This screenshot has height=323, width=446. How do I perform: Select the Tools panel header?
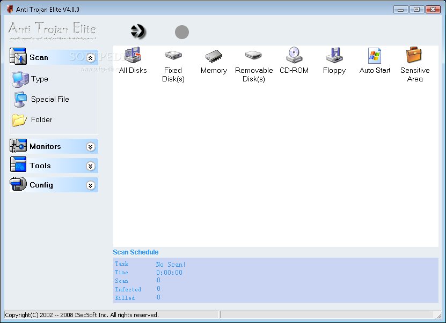[54, 166]
